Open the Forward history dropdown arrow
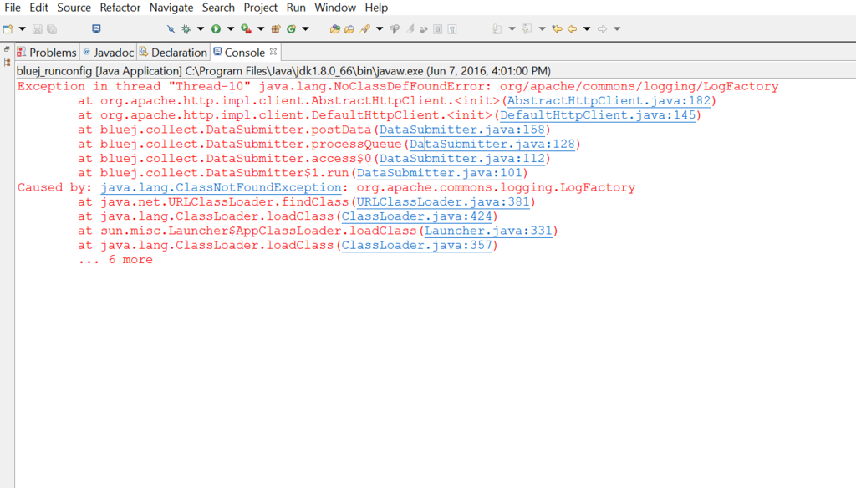 pyautogui.click(x=617, y=29)
